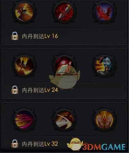Select the golden explosion burst skill icon

(x=24, y=66)
